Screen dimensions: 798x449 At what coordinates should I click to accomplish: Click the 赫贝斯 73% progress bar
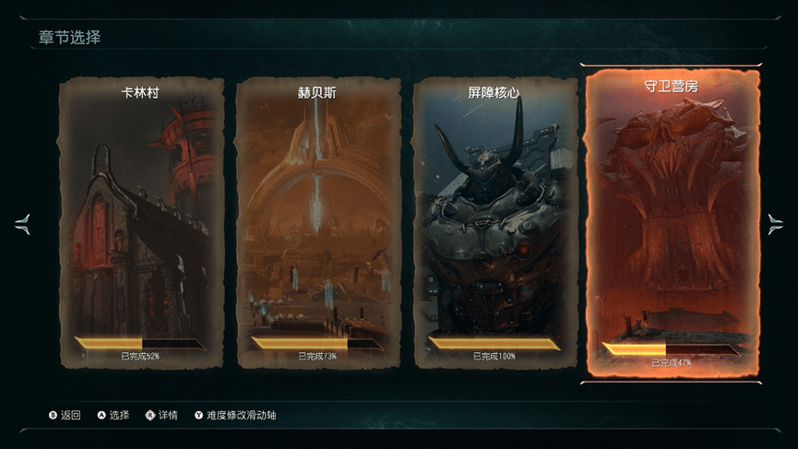pyautogui.click(x=317, y=344)
